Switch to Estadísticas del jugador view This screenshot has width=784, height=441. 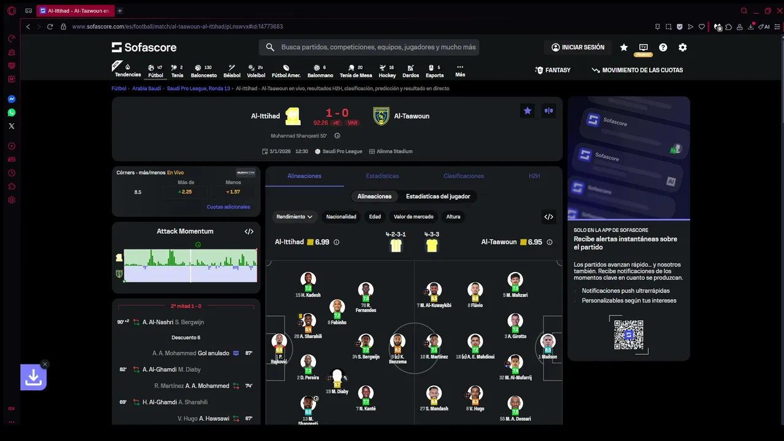[x=438, y=196]
